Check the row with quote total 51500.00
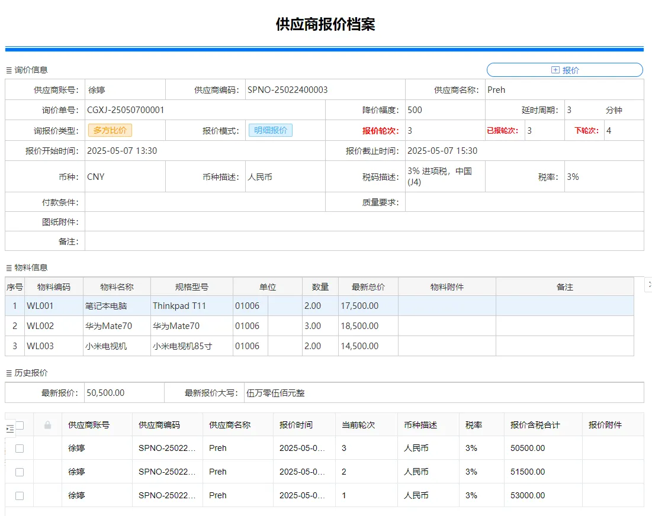 coord(20,472)
